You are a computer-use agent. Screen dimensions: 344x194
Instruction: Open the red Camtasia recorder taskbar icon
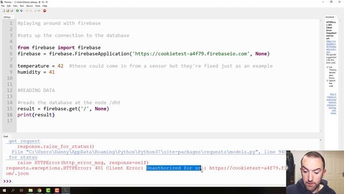tap(57, 190)
